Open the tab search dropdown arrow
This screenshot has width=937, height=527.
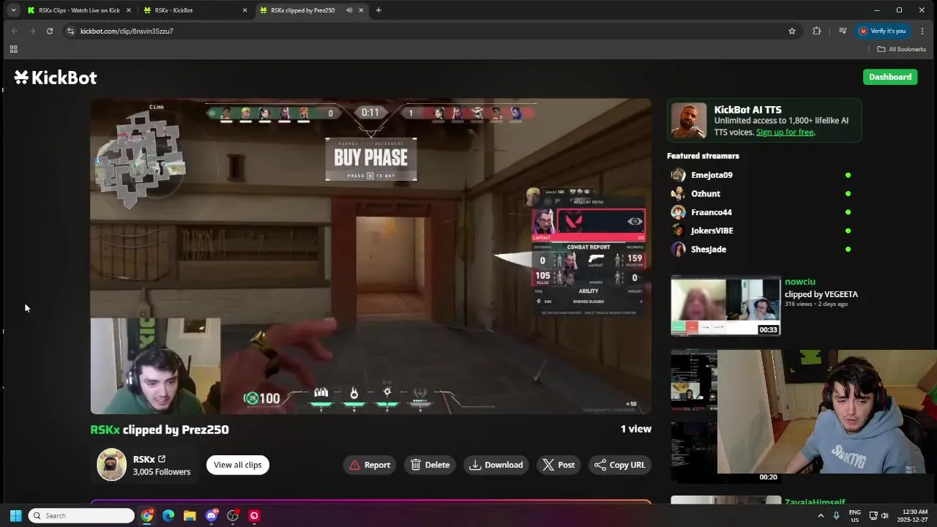[13, 10]
